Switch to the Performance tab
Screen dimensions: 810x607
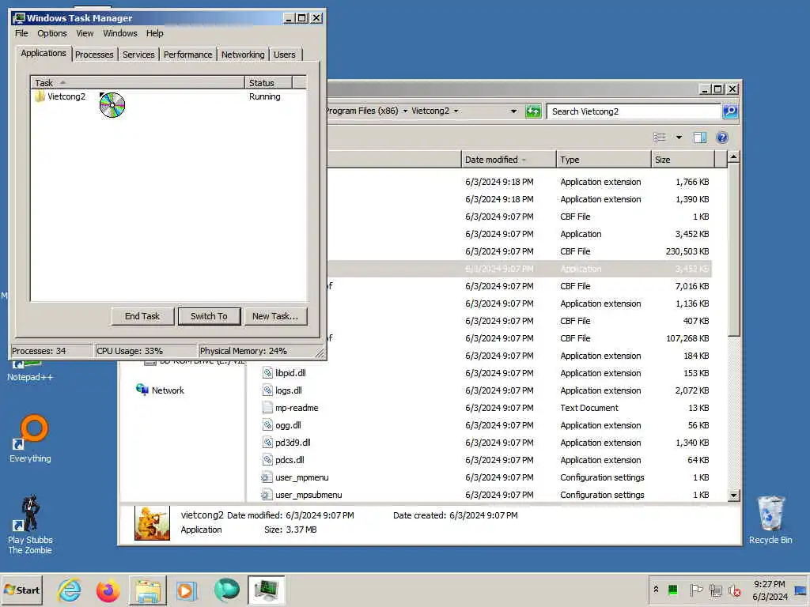click(188, 55)
